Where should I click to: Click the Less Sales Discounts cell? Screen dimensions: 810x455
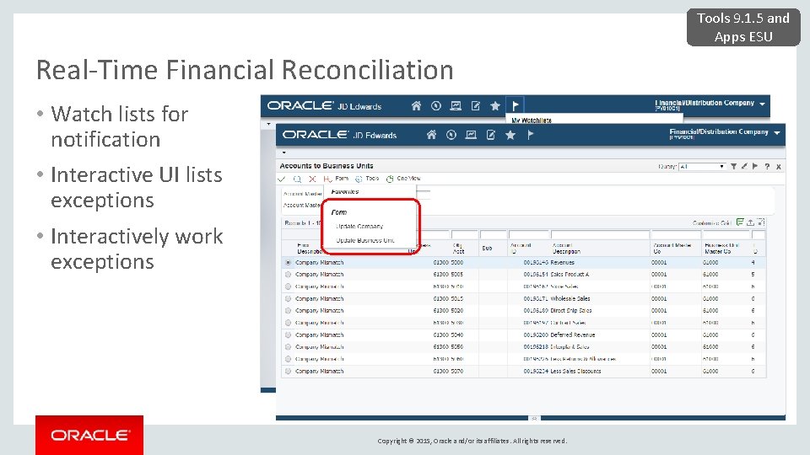[x=575, y=371]
